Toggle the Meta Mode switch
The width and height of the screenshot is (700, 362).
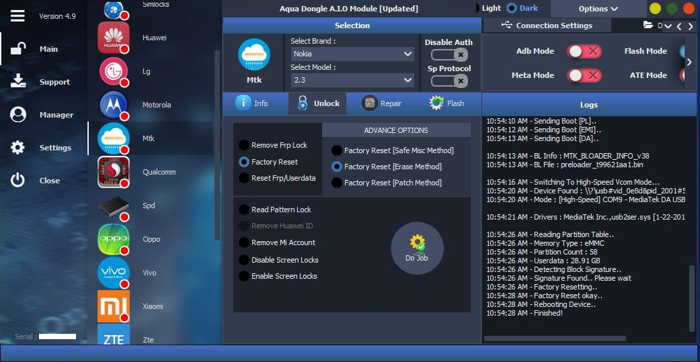click(x=584, y=75)
